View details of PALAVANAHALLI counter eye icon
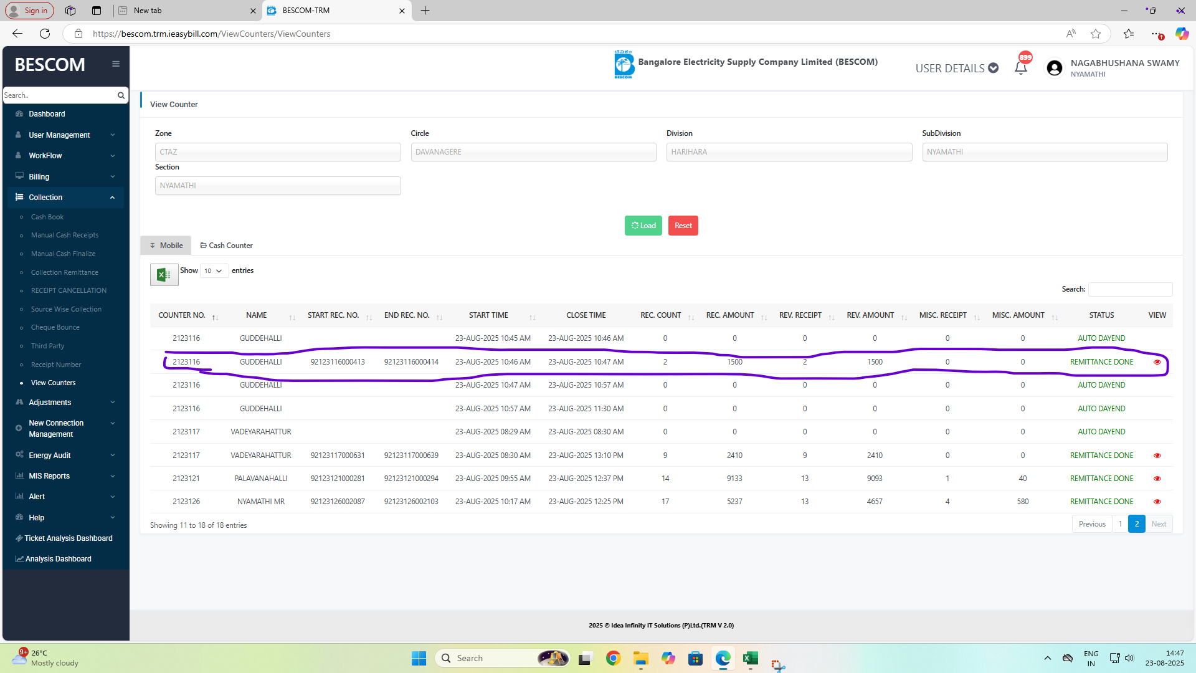1196x673 pixels. pyautogui.click(x=1157, y=479)
